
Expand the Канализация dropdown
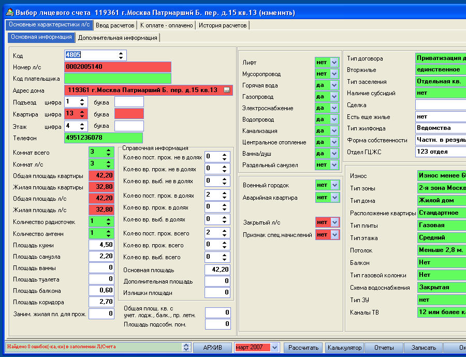click(334, 131)
